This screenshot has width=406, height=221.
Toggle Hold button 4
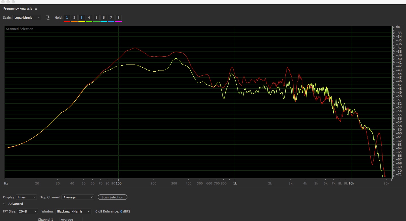point(89,18)
